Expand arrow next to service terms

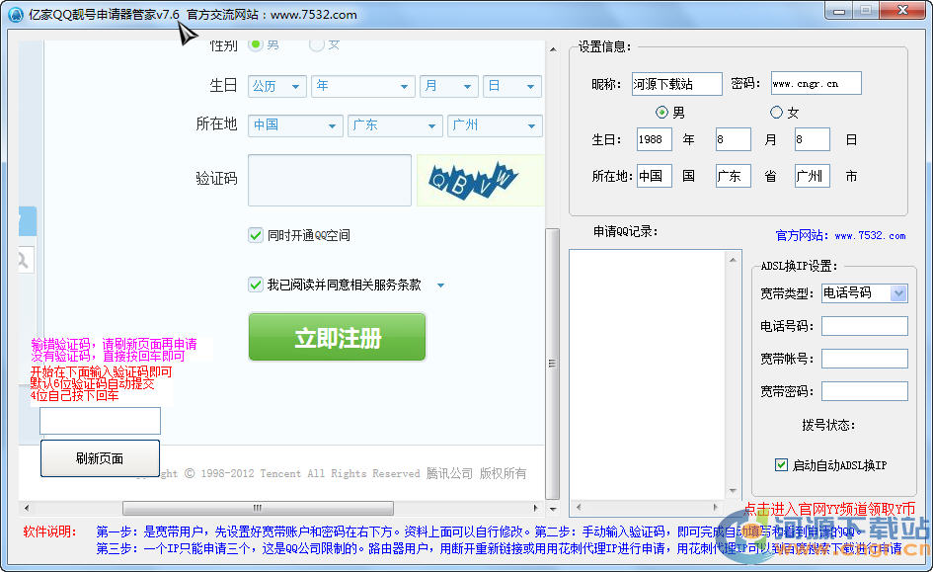(x=440, y=286)
